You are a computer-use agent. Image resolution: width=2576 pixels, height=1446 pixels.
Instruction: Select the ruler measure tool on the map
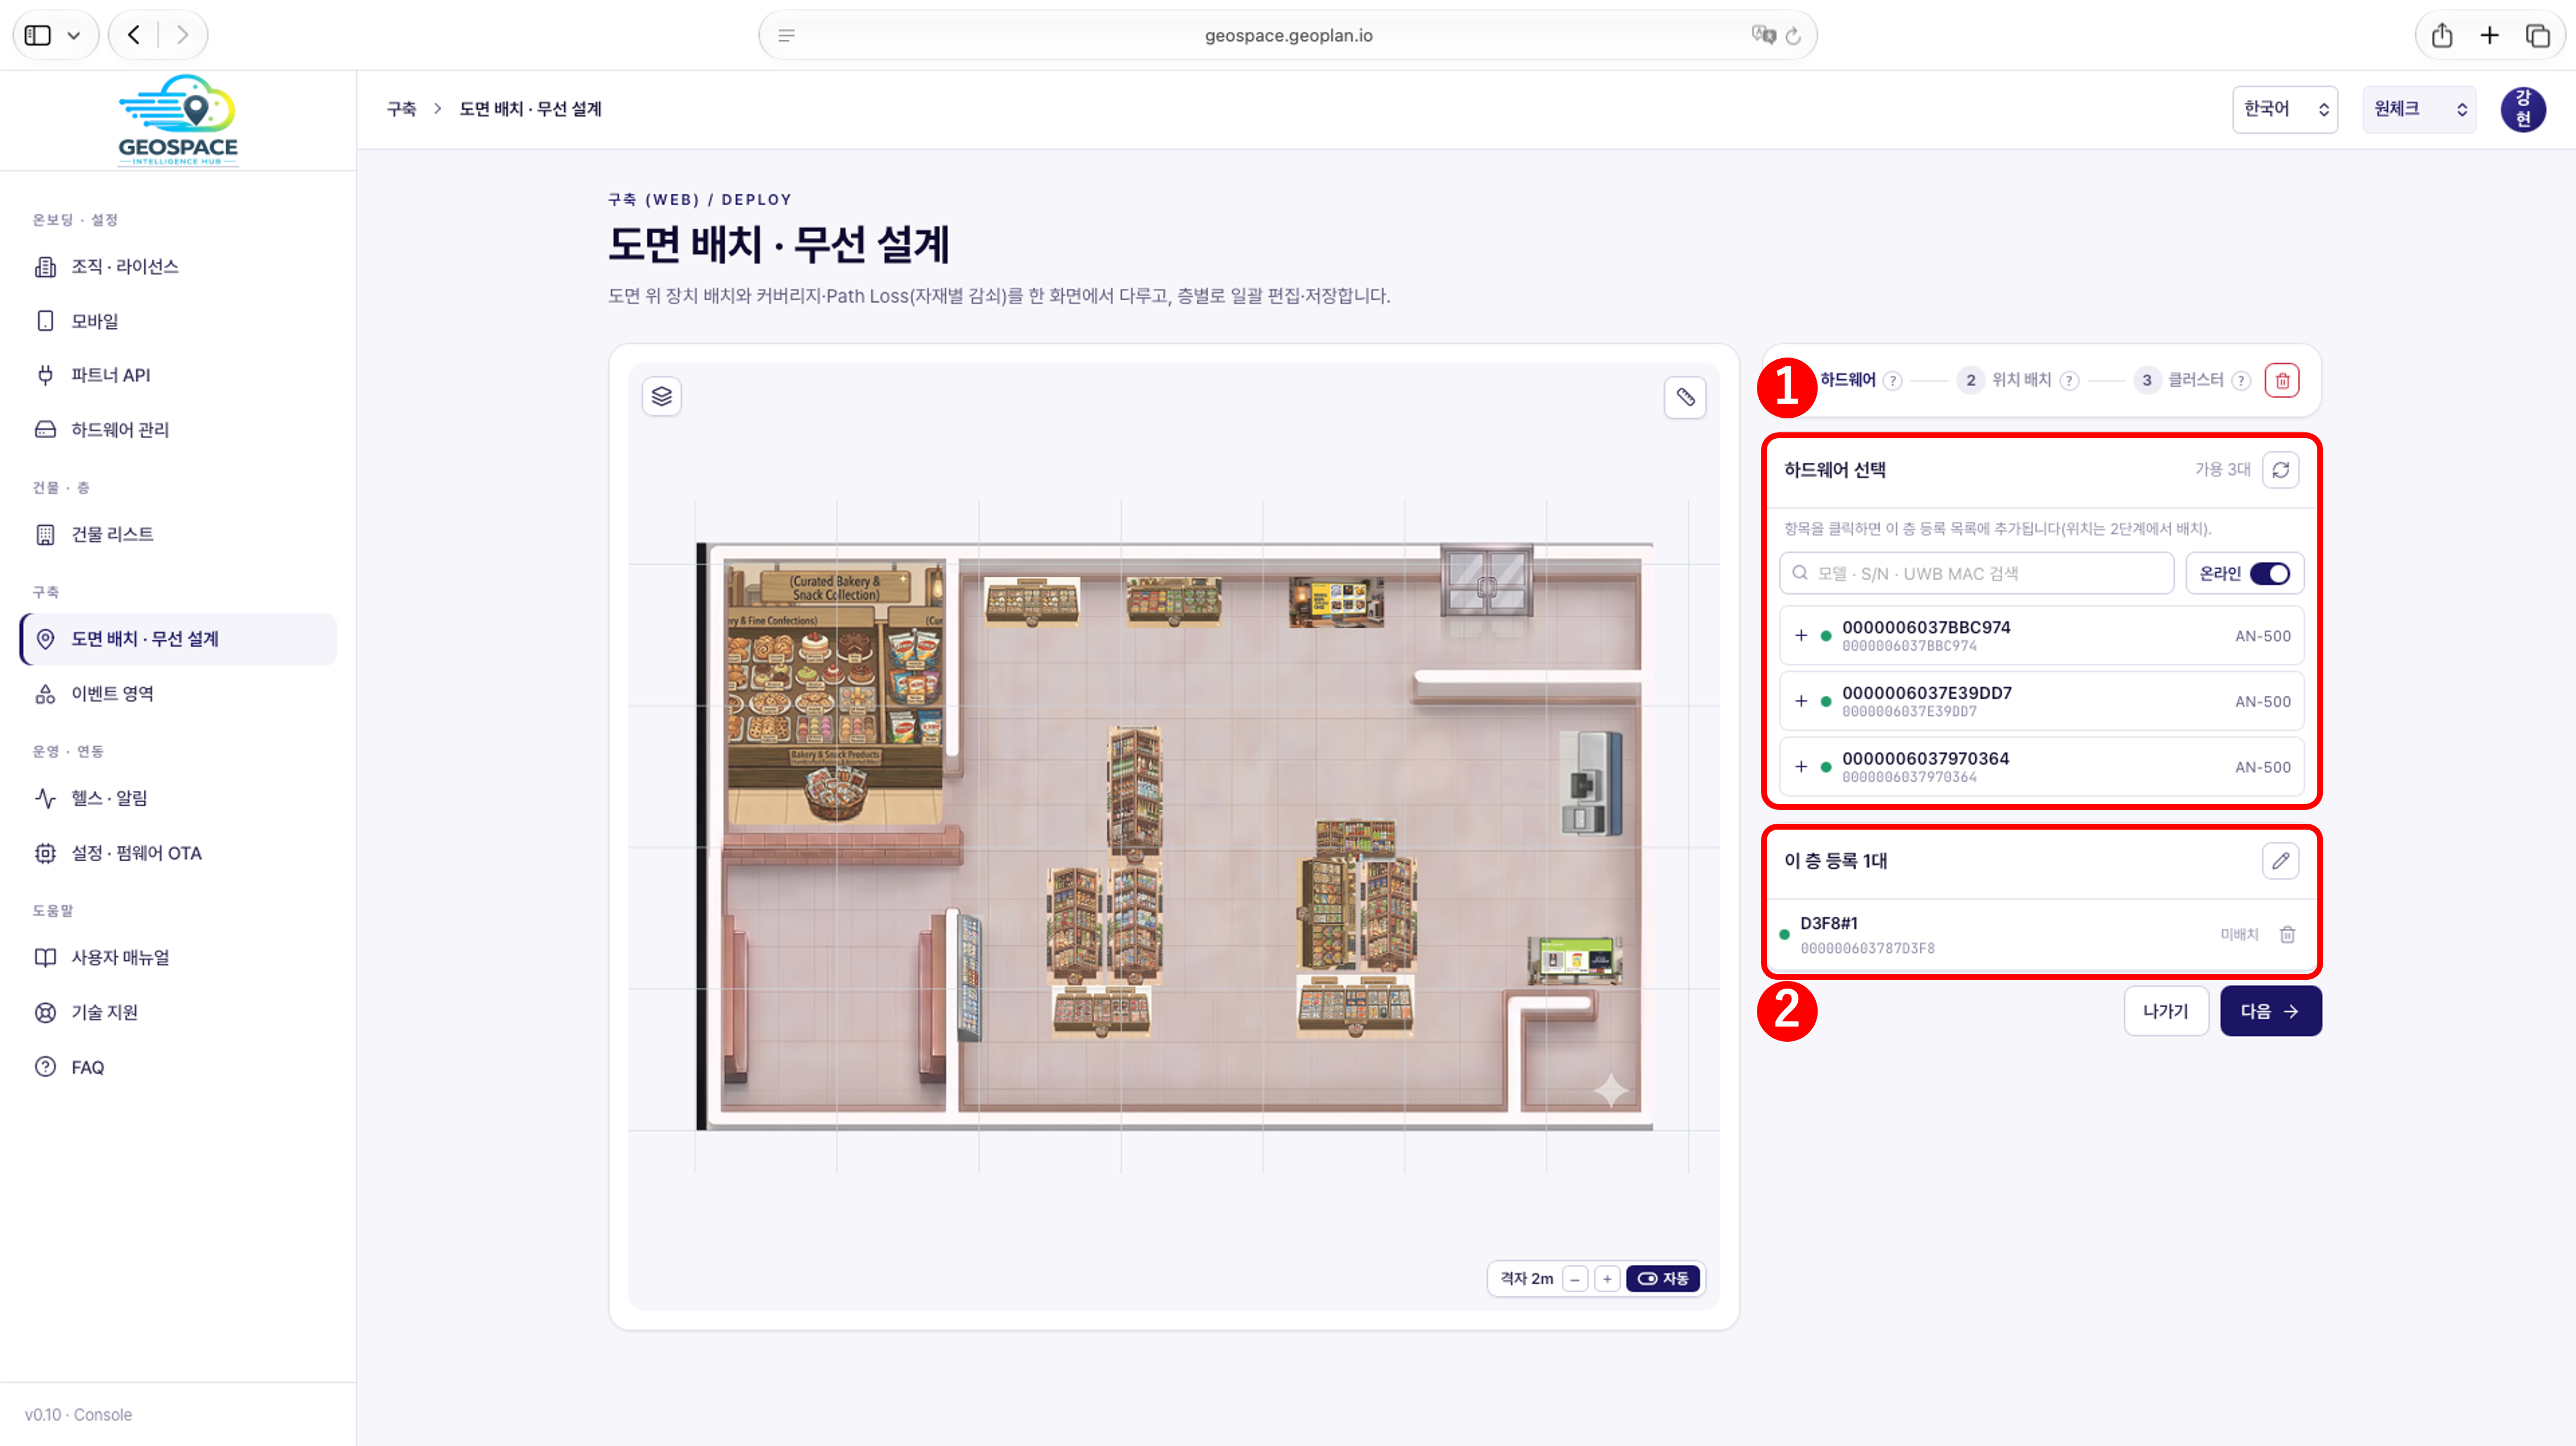(x=1685, y=397)
